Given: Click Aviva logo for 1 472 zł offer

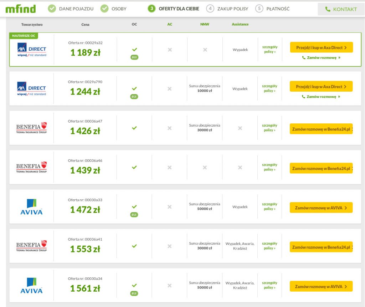Looking at the screenshot, I should (x=31, y=207).
